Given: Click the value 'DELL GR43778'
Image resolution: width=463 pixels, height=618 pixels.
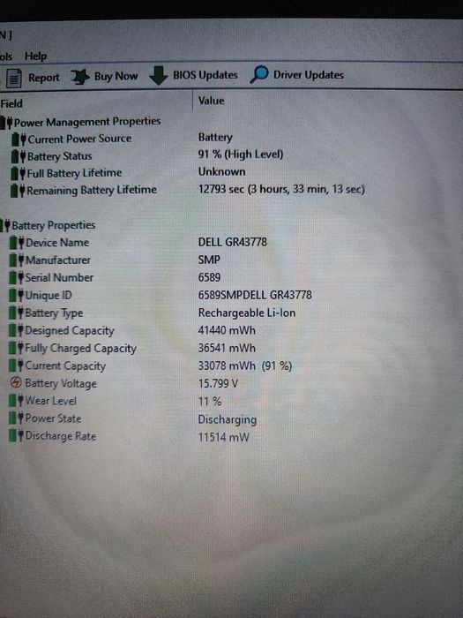Looking at the screenshot, I should [232, 242].
